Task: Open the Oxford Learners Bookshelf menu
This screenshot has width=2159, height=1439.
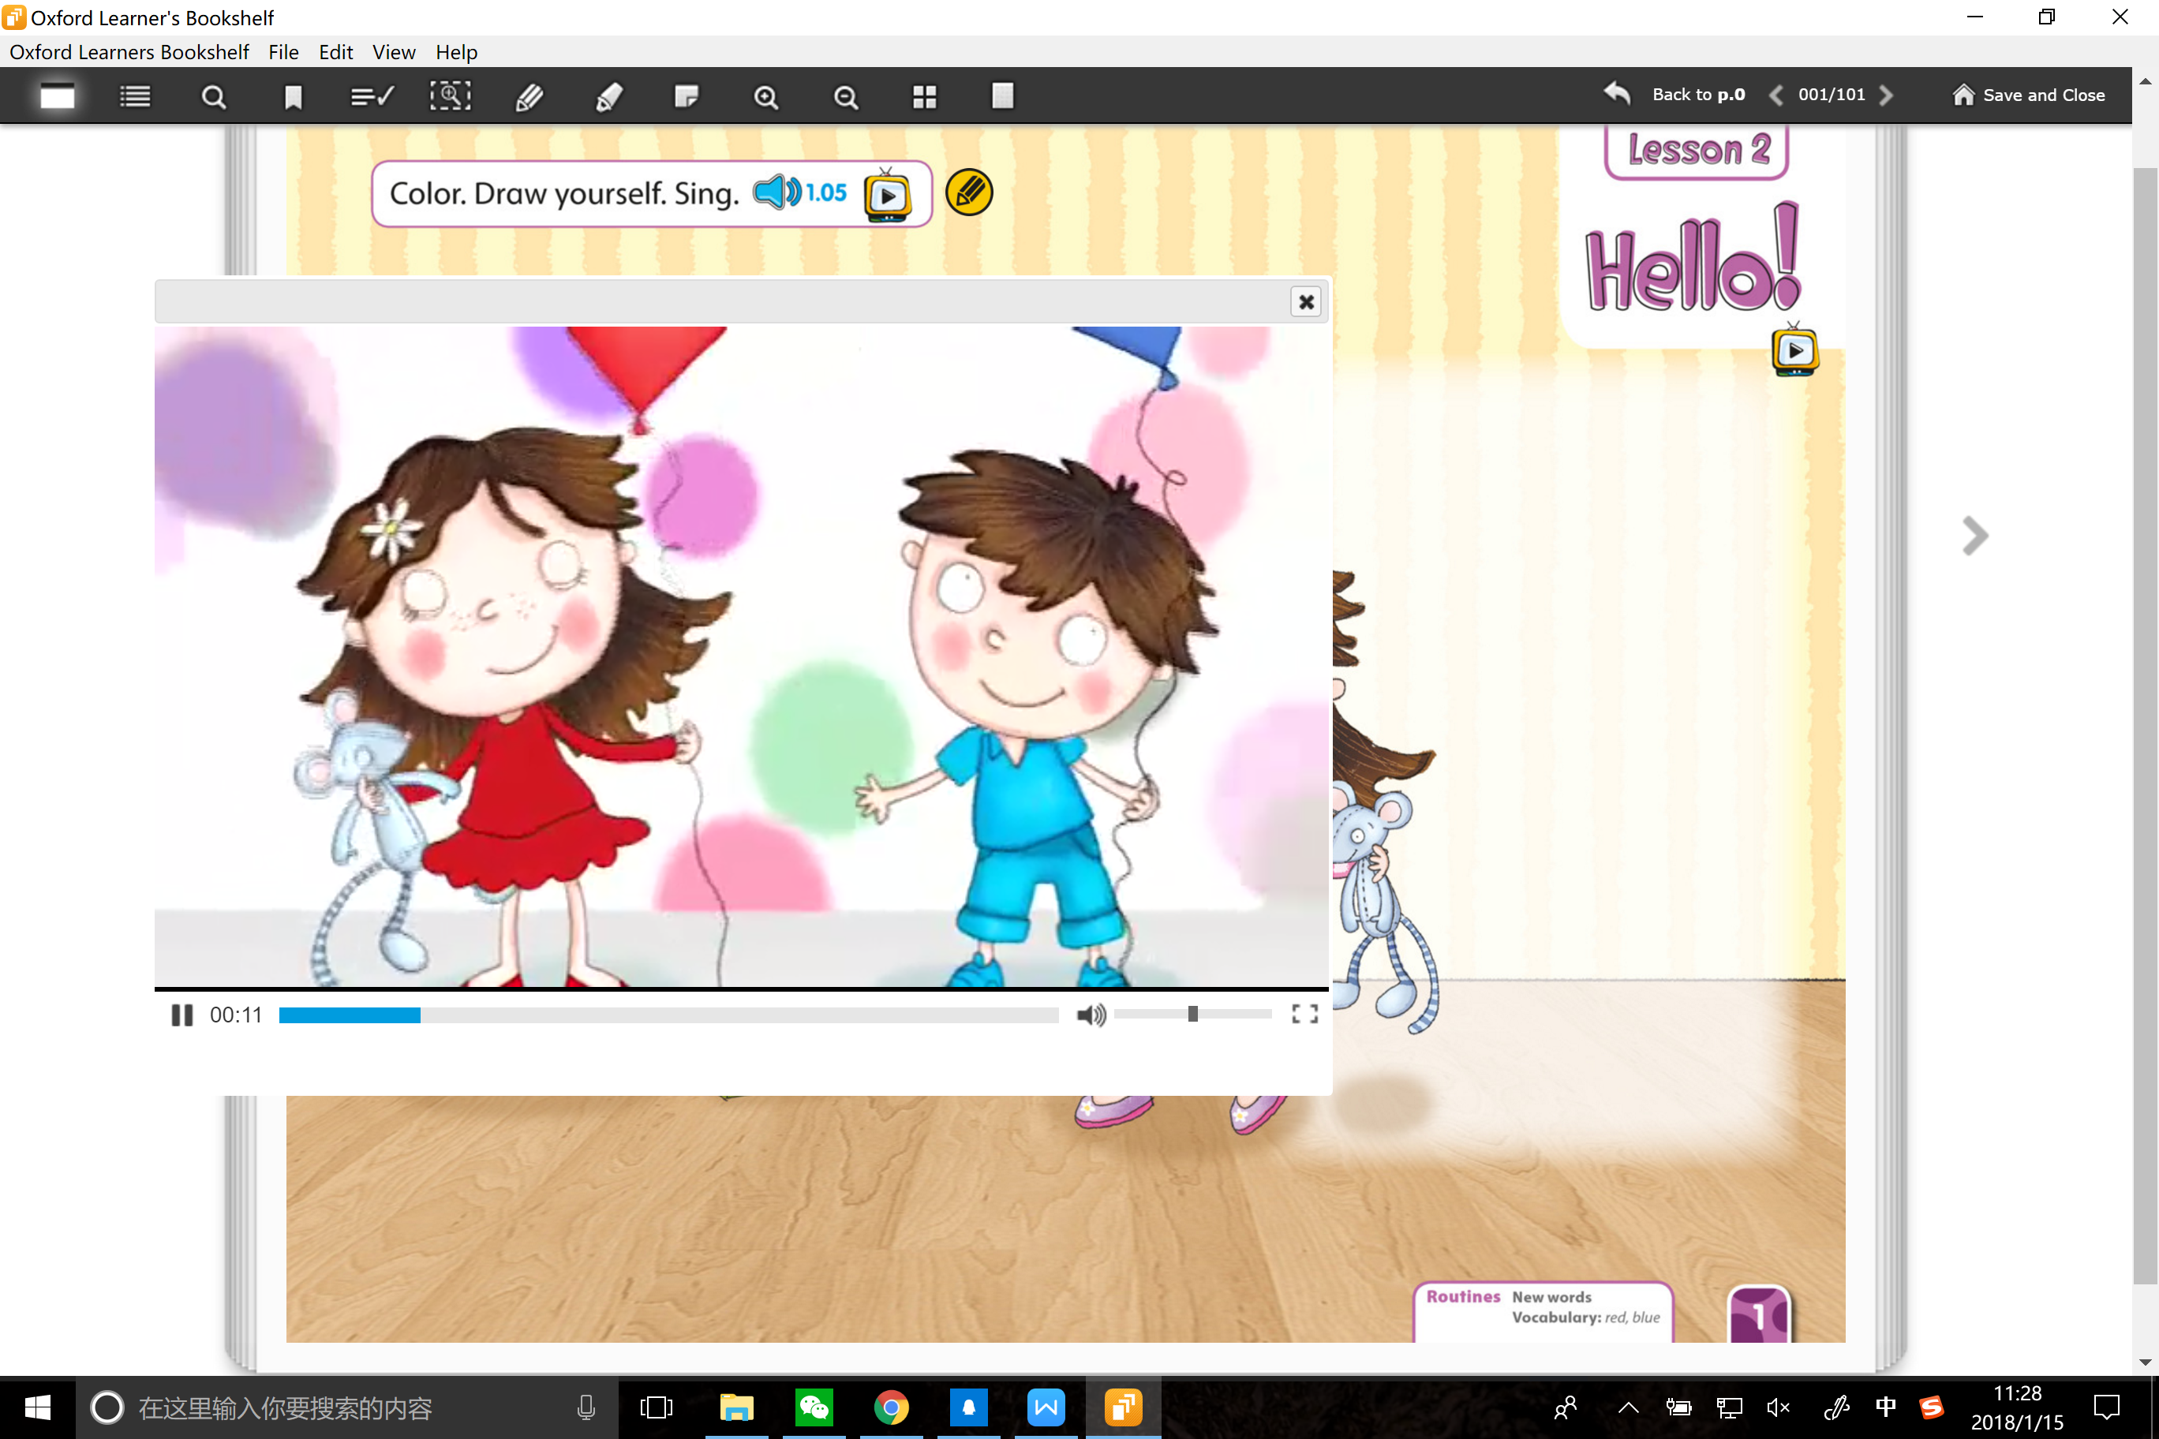Action: point(129,52)
